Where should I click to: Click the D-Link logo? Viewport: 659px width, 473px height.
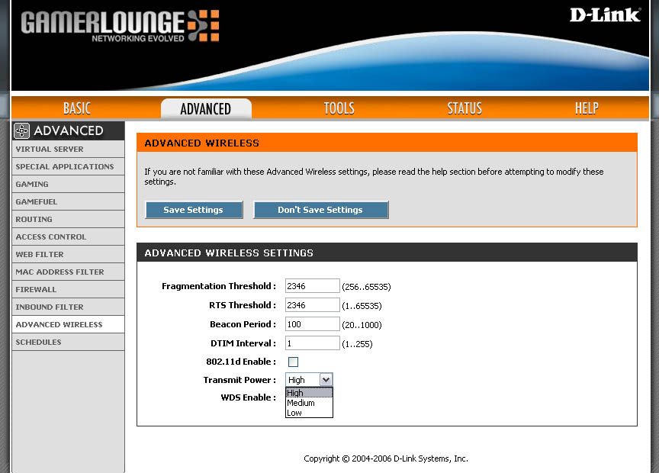[x=605, y=15]
